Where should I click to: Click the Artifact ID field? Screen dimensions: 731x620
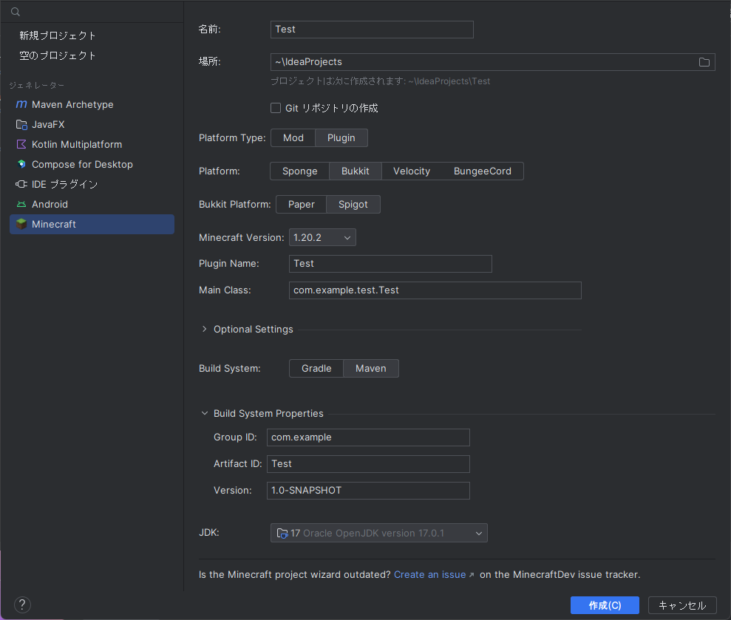[x=368, y=464]
